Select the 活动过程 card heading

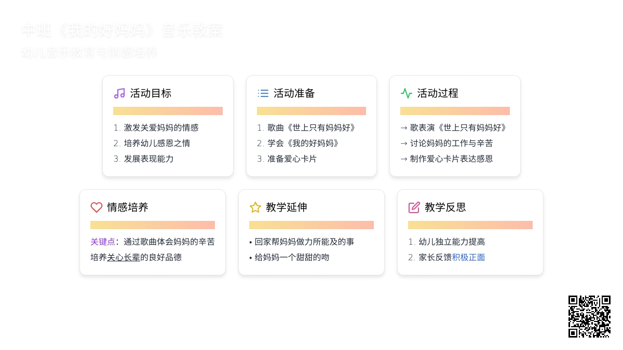pos(438,93)
